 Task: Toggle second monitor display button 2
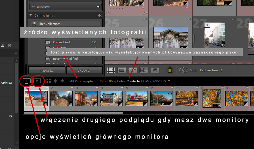tap(37, 81)
